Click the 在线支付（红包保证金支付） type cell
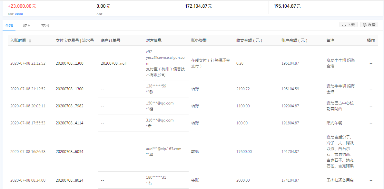This screenshot has height=189, width=384. tap(210, 63)
